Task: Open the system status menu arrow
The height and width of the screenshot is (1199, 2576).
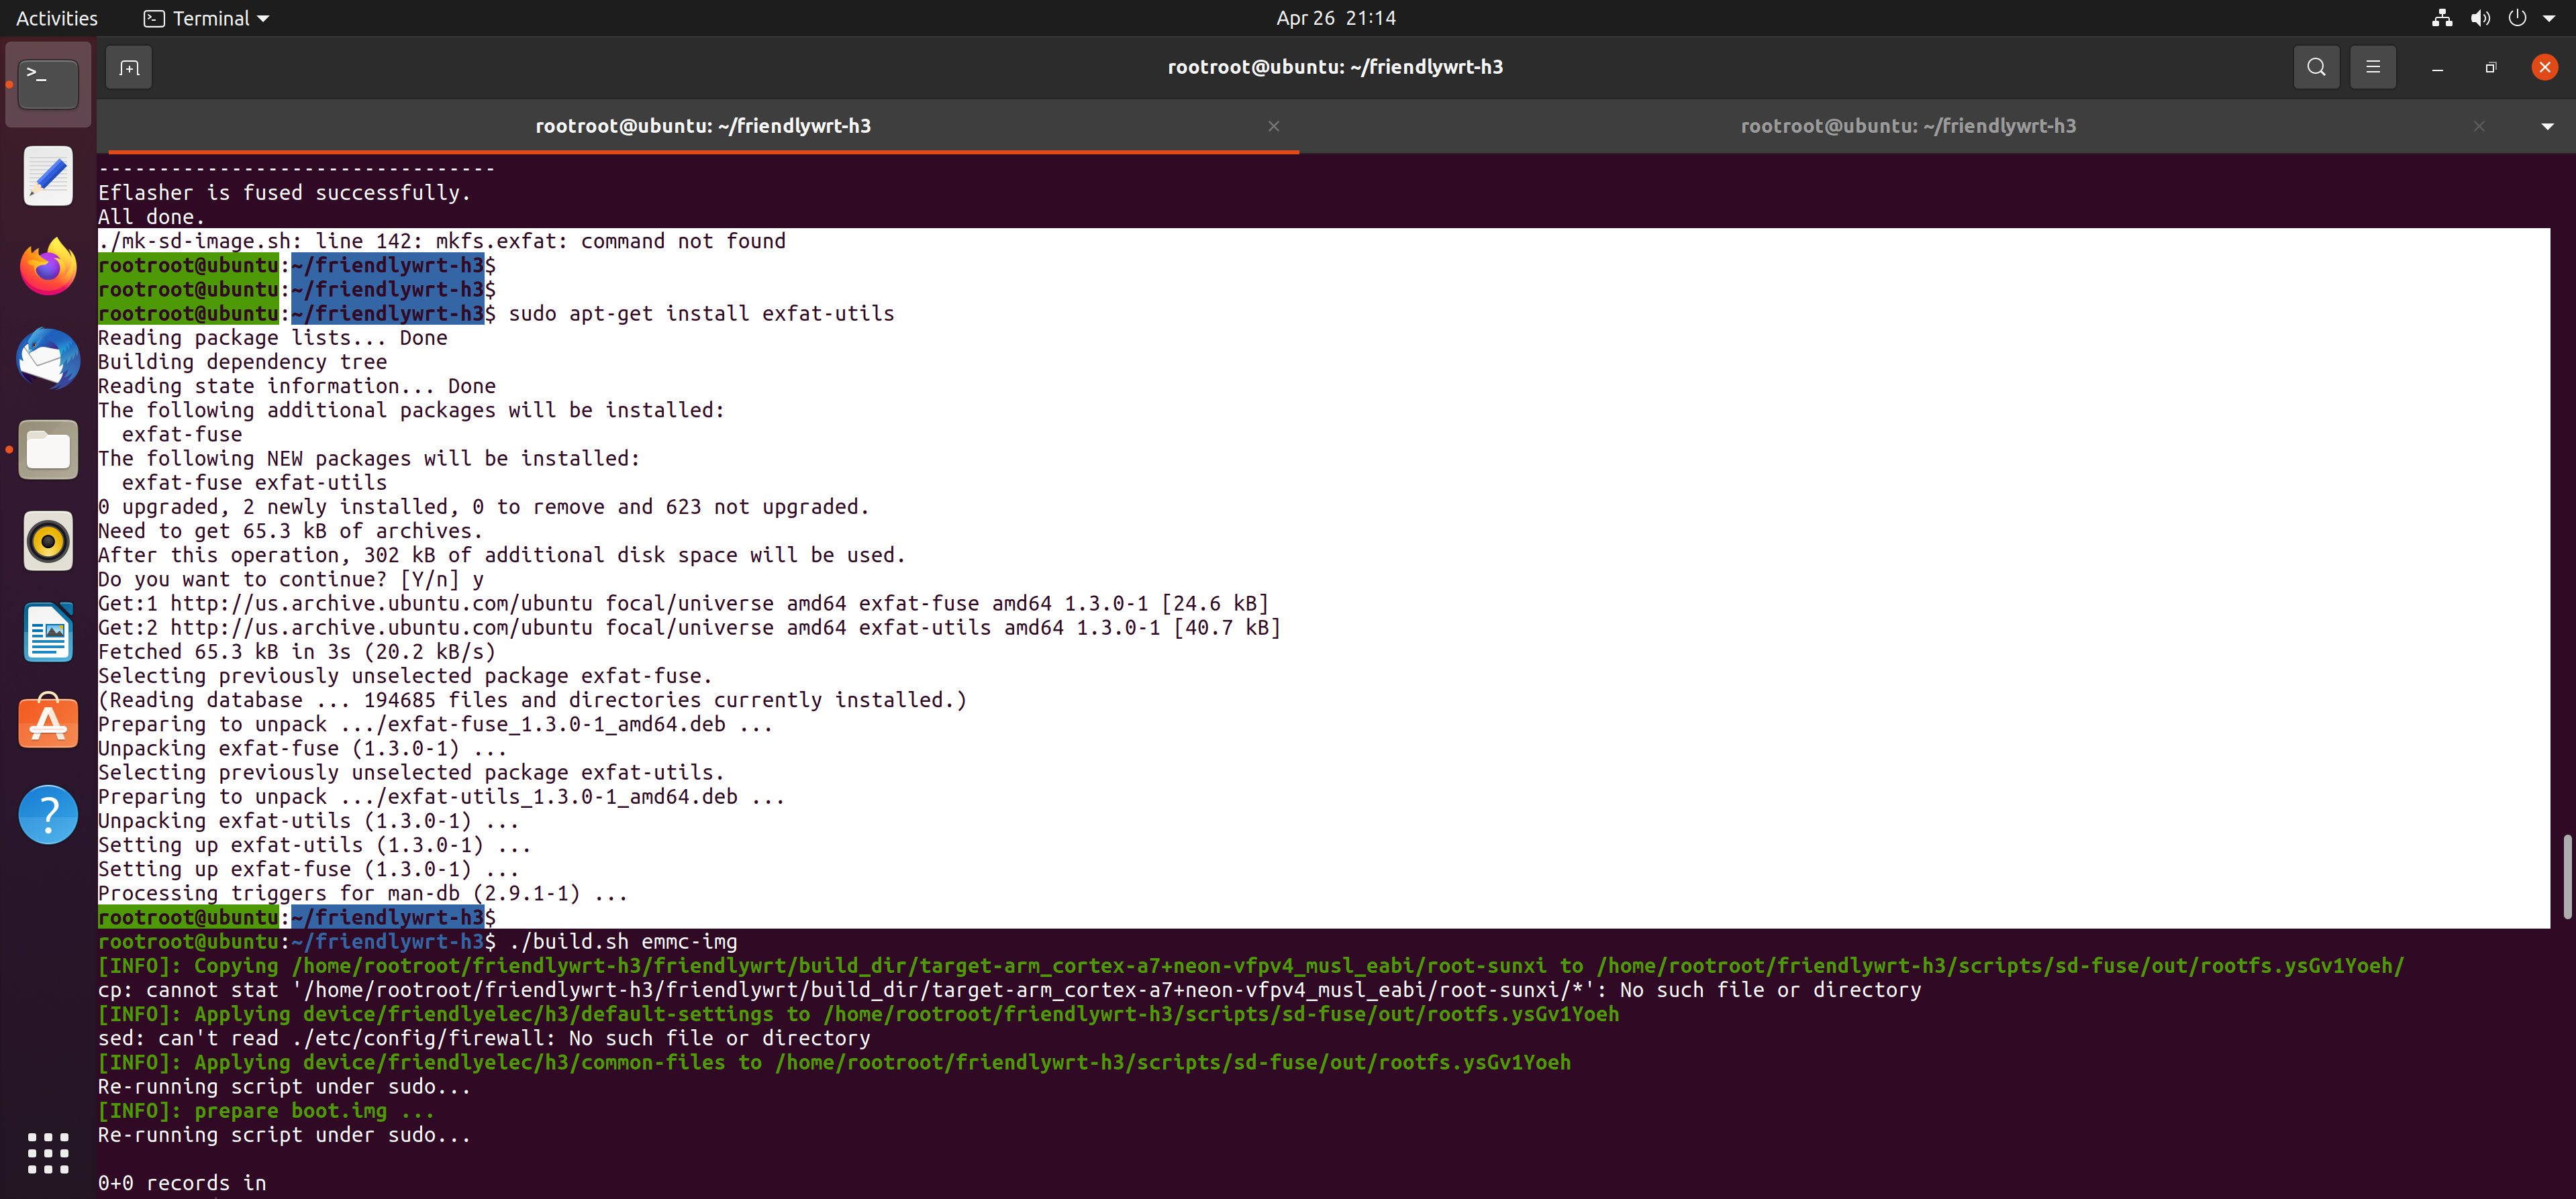Action: [x=2549, y=18]
